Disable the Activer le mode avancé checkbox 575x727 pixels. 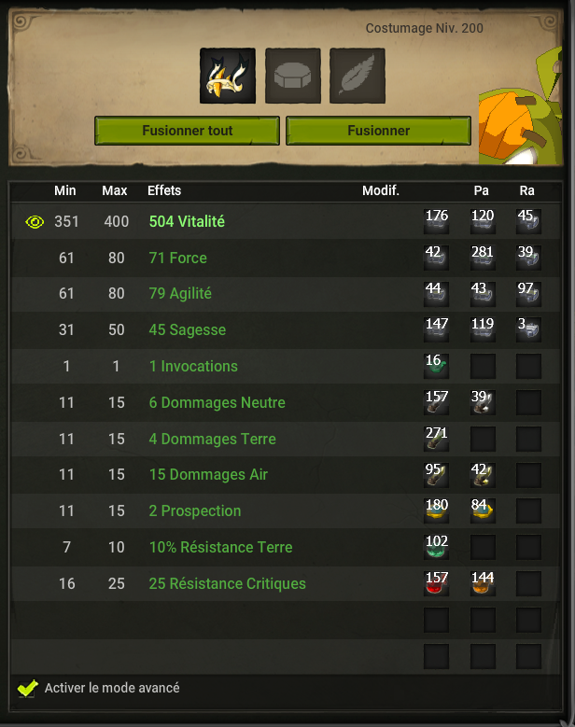click(27, 689)
